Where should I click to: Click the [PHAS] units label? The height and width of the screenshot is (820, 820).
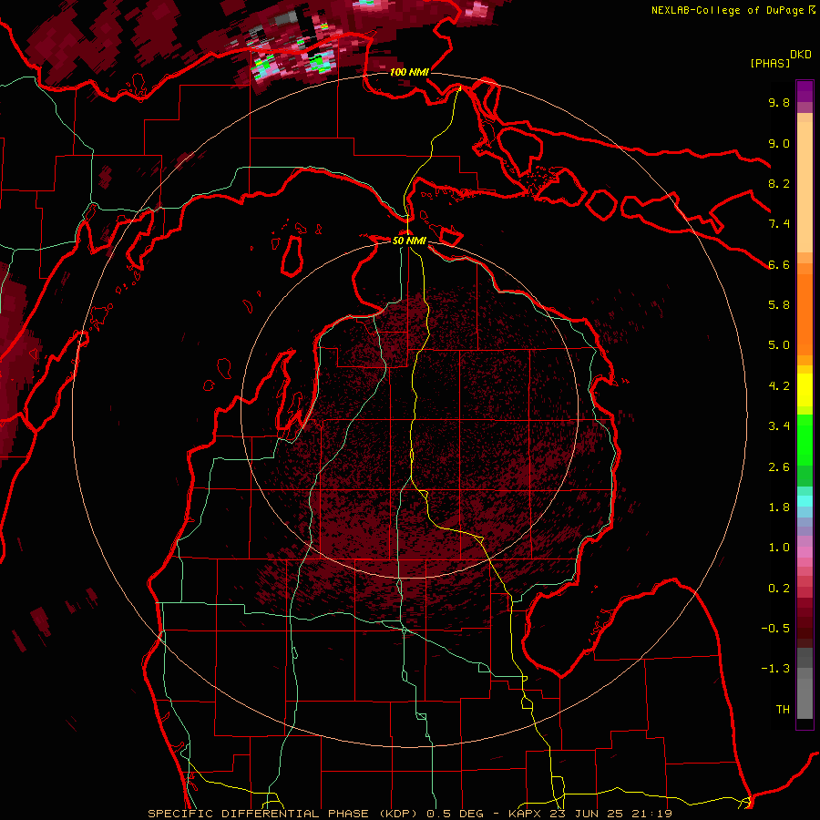coord(770,63)
